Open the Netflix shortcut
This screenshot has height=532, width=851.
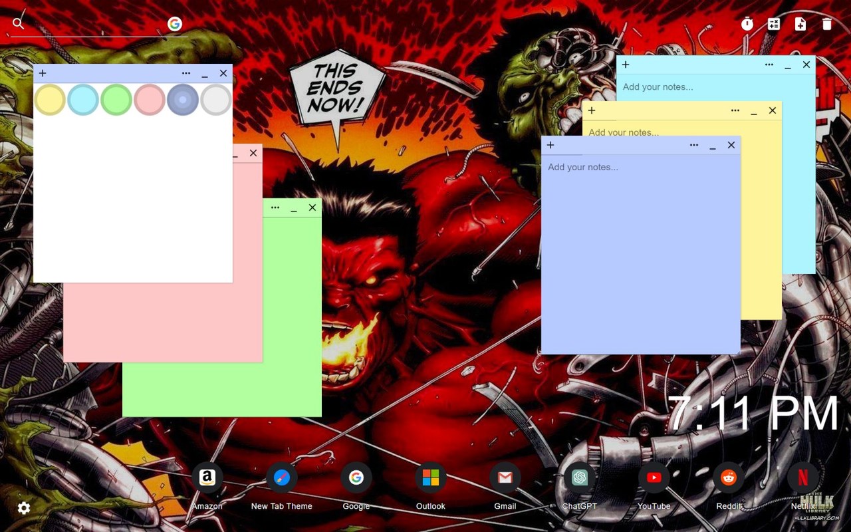click(x=803, y=486)
